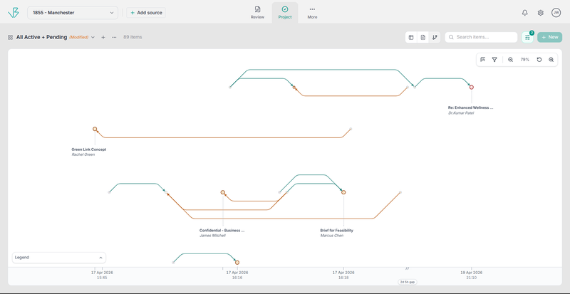Click the (Modified) view status label

click(x=79, y=37)
